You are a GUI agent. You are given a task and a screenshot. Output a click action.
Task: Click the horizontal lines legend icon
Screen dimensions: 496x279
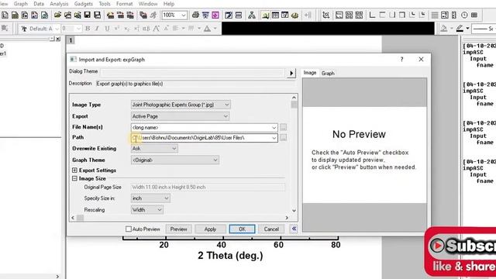coord(435,15)
